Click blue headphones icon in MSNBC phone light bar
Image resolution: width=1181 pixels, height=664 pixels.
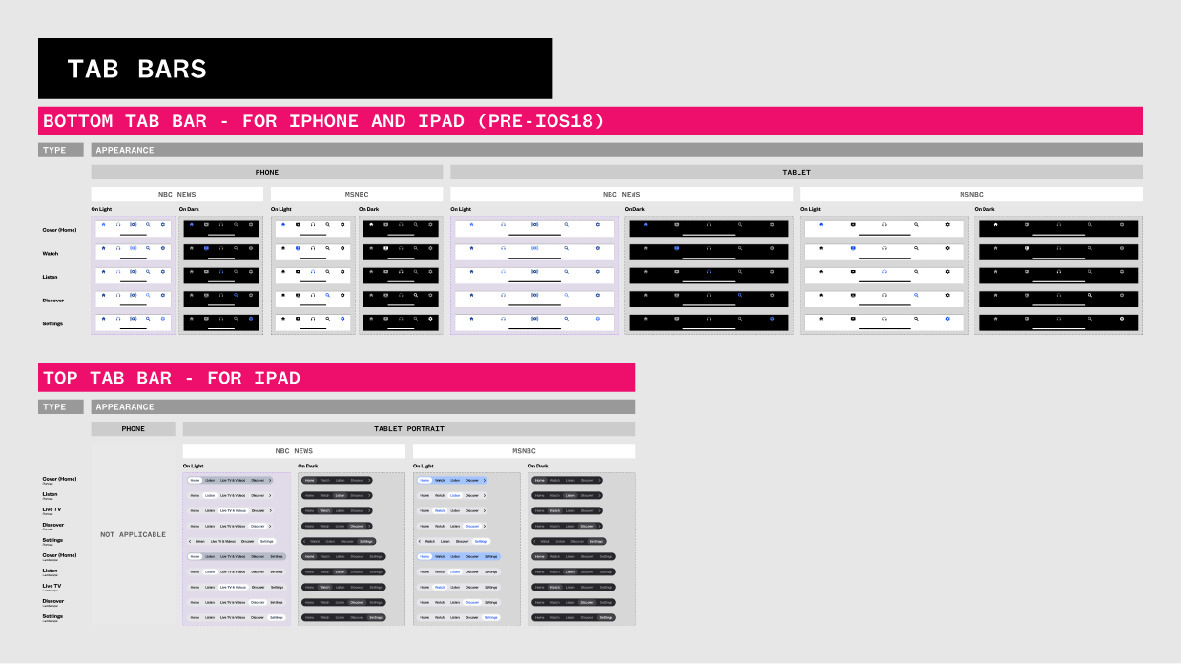(312, 271)
